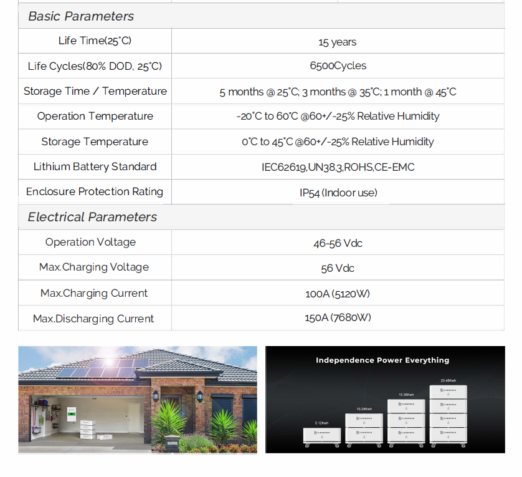522x477 pixels.
Task: Click the IEC62619,UN38.3,ROHS,CE-EMC standards cell
Action: click(x=338, y=167)
